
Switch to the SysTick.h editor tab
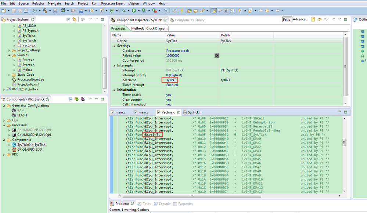(x=193, y=112)
